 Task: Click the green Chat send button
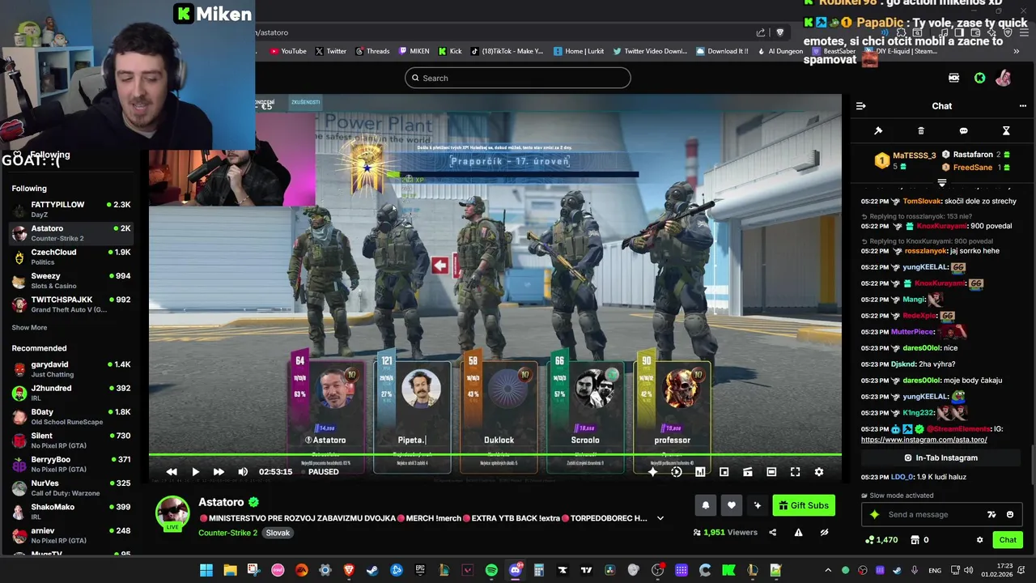coord(1008,540)
